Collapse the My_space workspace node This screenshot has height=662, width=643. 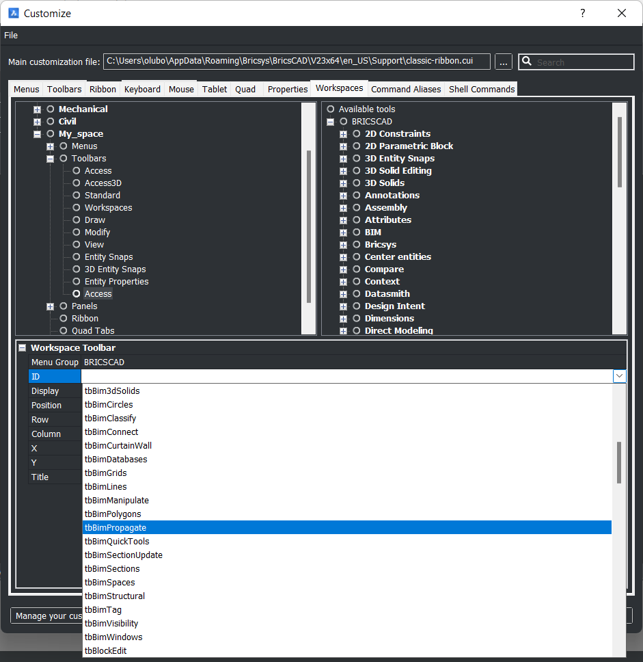tap(37, 134)
